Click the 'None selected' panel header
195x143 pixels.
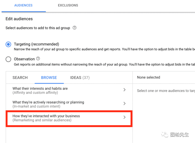click(x=148, y=77)
